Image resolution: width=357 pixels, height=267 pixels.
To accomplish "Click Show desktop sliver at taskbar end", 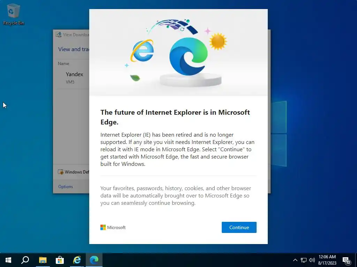I will coord(356,260).
